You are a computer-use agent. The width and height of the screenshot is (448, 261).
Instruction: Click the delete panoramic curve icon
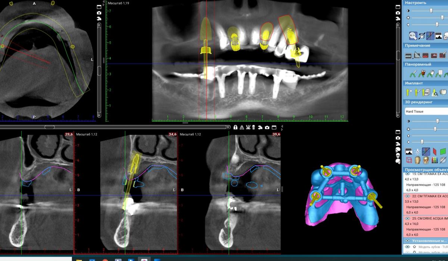[x=422, y=74]
